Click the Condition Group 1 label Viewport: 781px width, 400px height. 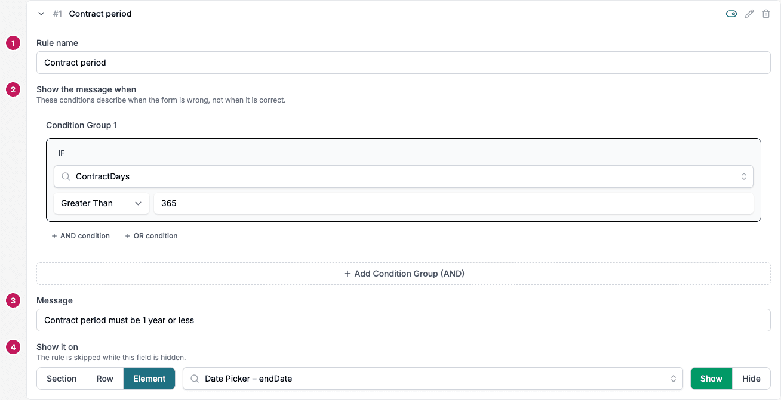pos(82,125)
